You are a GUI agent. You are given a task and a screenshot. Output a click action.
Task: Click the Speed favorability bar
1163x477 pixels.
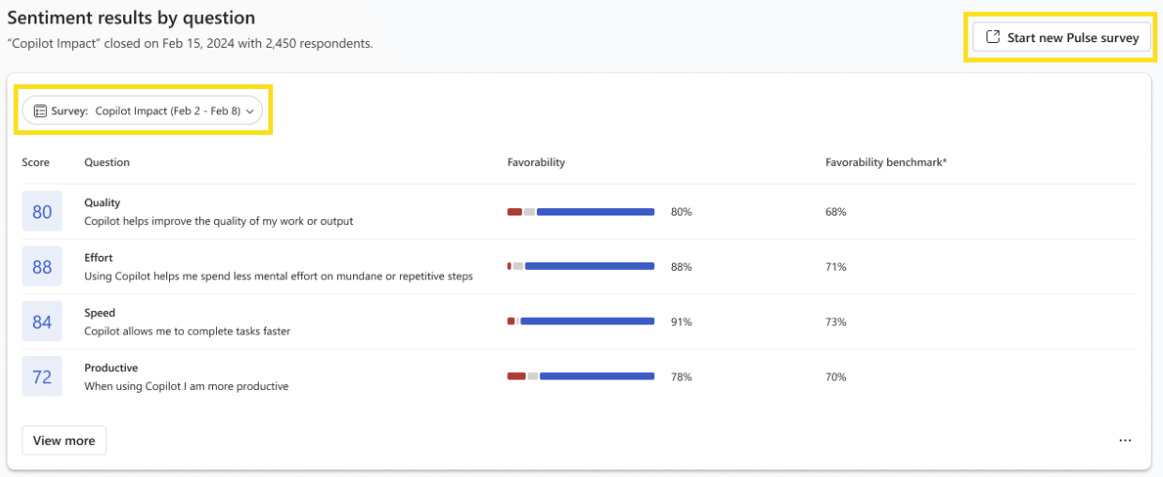pyautogui.click(x=580, y=321)
